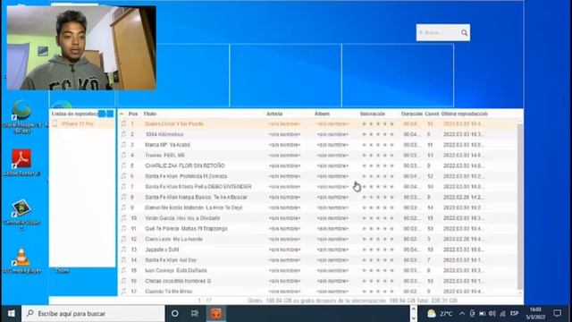
Task: Set star rating for row 5 song
Action: click(378, 165)
